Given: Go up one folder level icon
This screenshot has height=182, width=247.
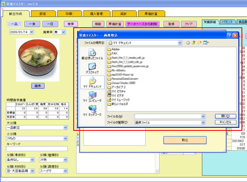Looking at the screenshot, I should 194,43.
